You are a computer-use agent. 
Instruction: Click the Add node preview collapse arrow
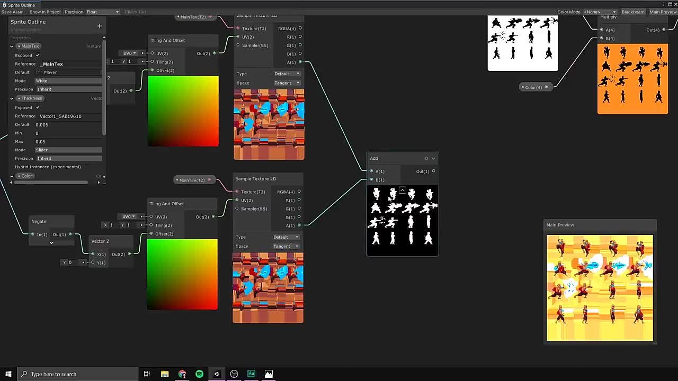coord(403,190)
